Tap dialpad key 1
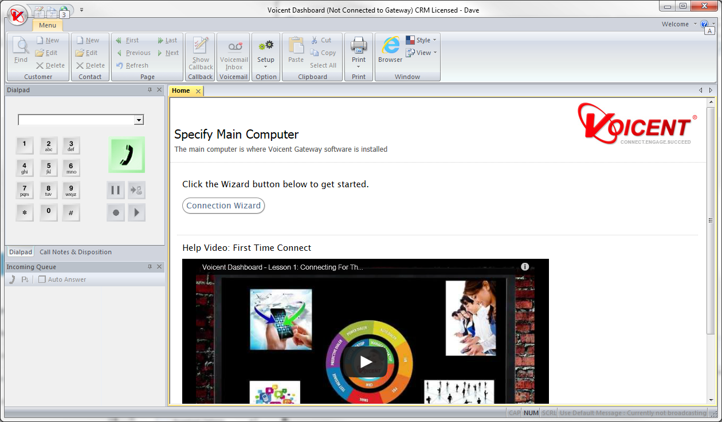Screen dimensions: 722x422 24,145
